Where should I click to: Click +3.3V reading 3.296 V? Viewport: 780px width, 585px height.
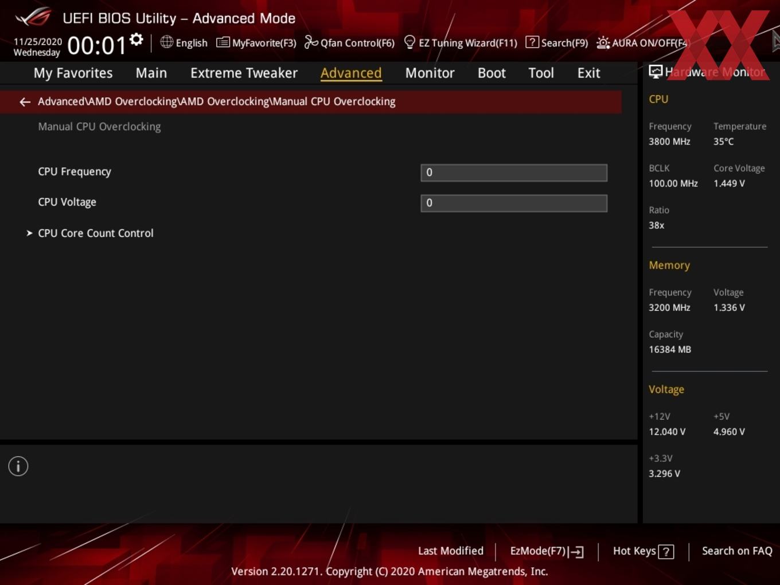point(664,474)
